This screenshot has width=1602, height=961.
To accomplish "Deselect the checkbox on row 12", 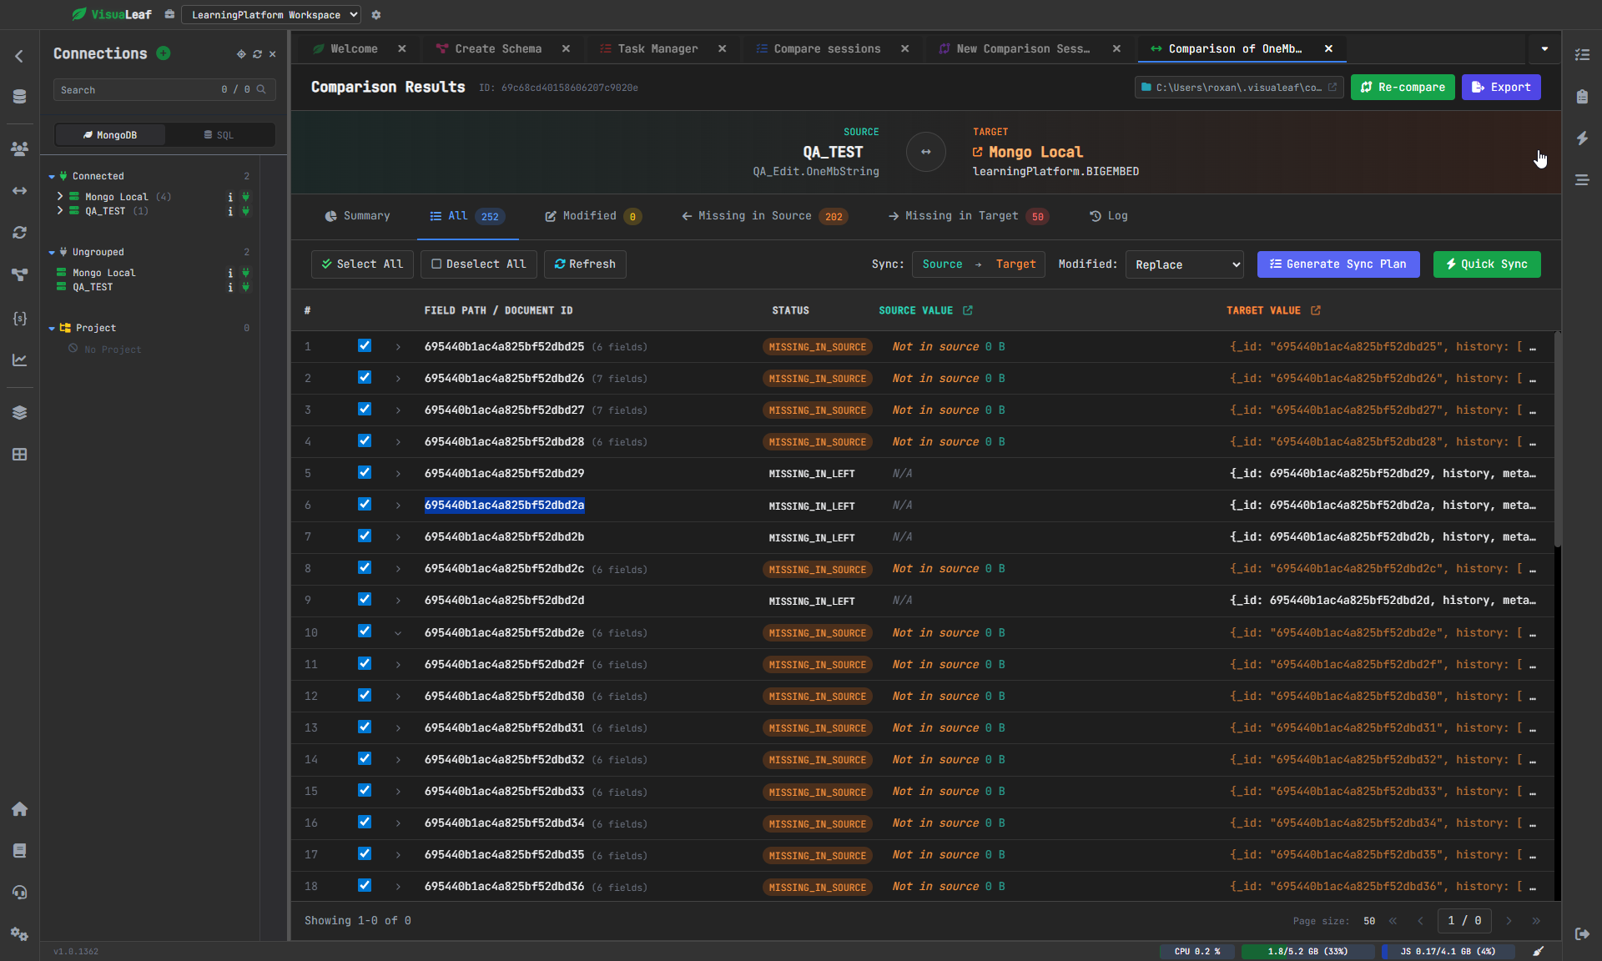I will pos(365,695).
